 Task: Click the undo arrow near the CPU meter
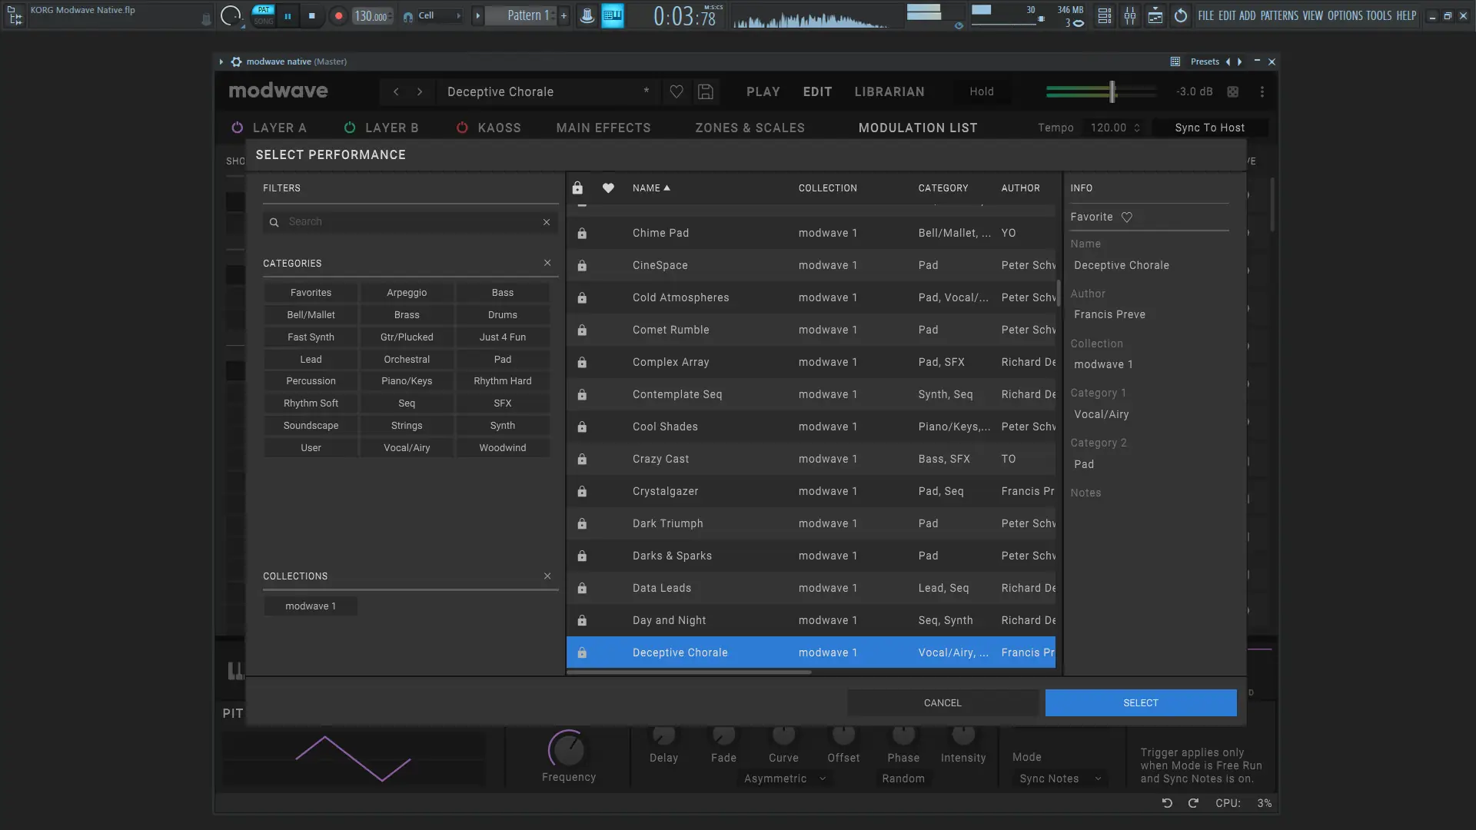click(1167, 803)
